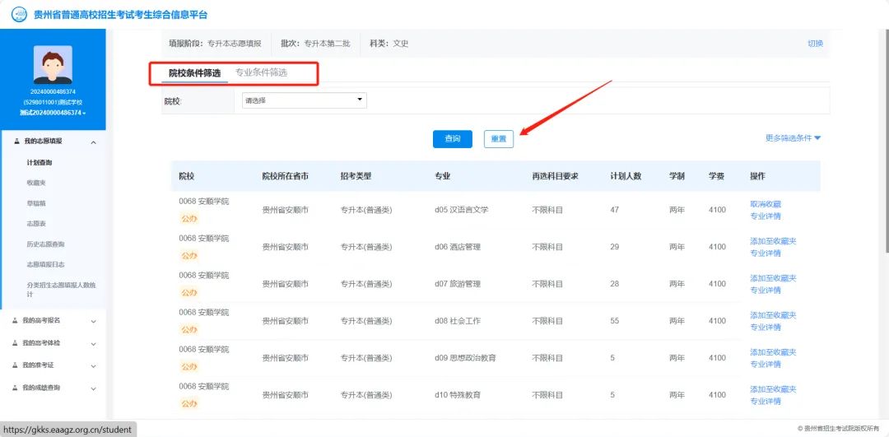
Task: Expand 更多筛选条件 filter options
Action: [794, 138]
